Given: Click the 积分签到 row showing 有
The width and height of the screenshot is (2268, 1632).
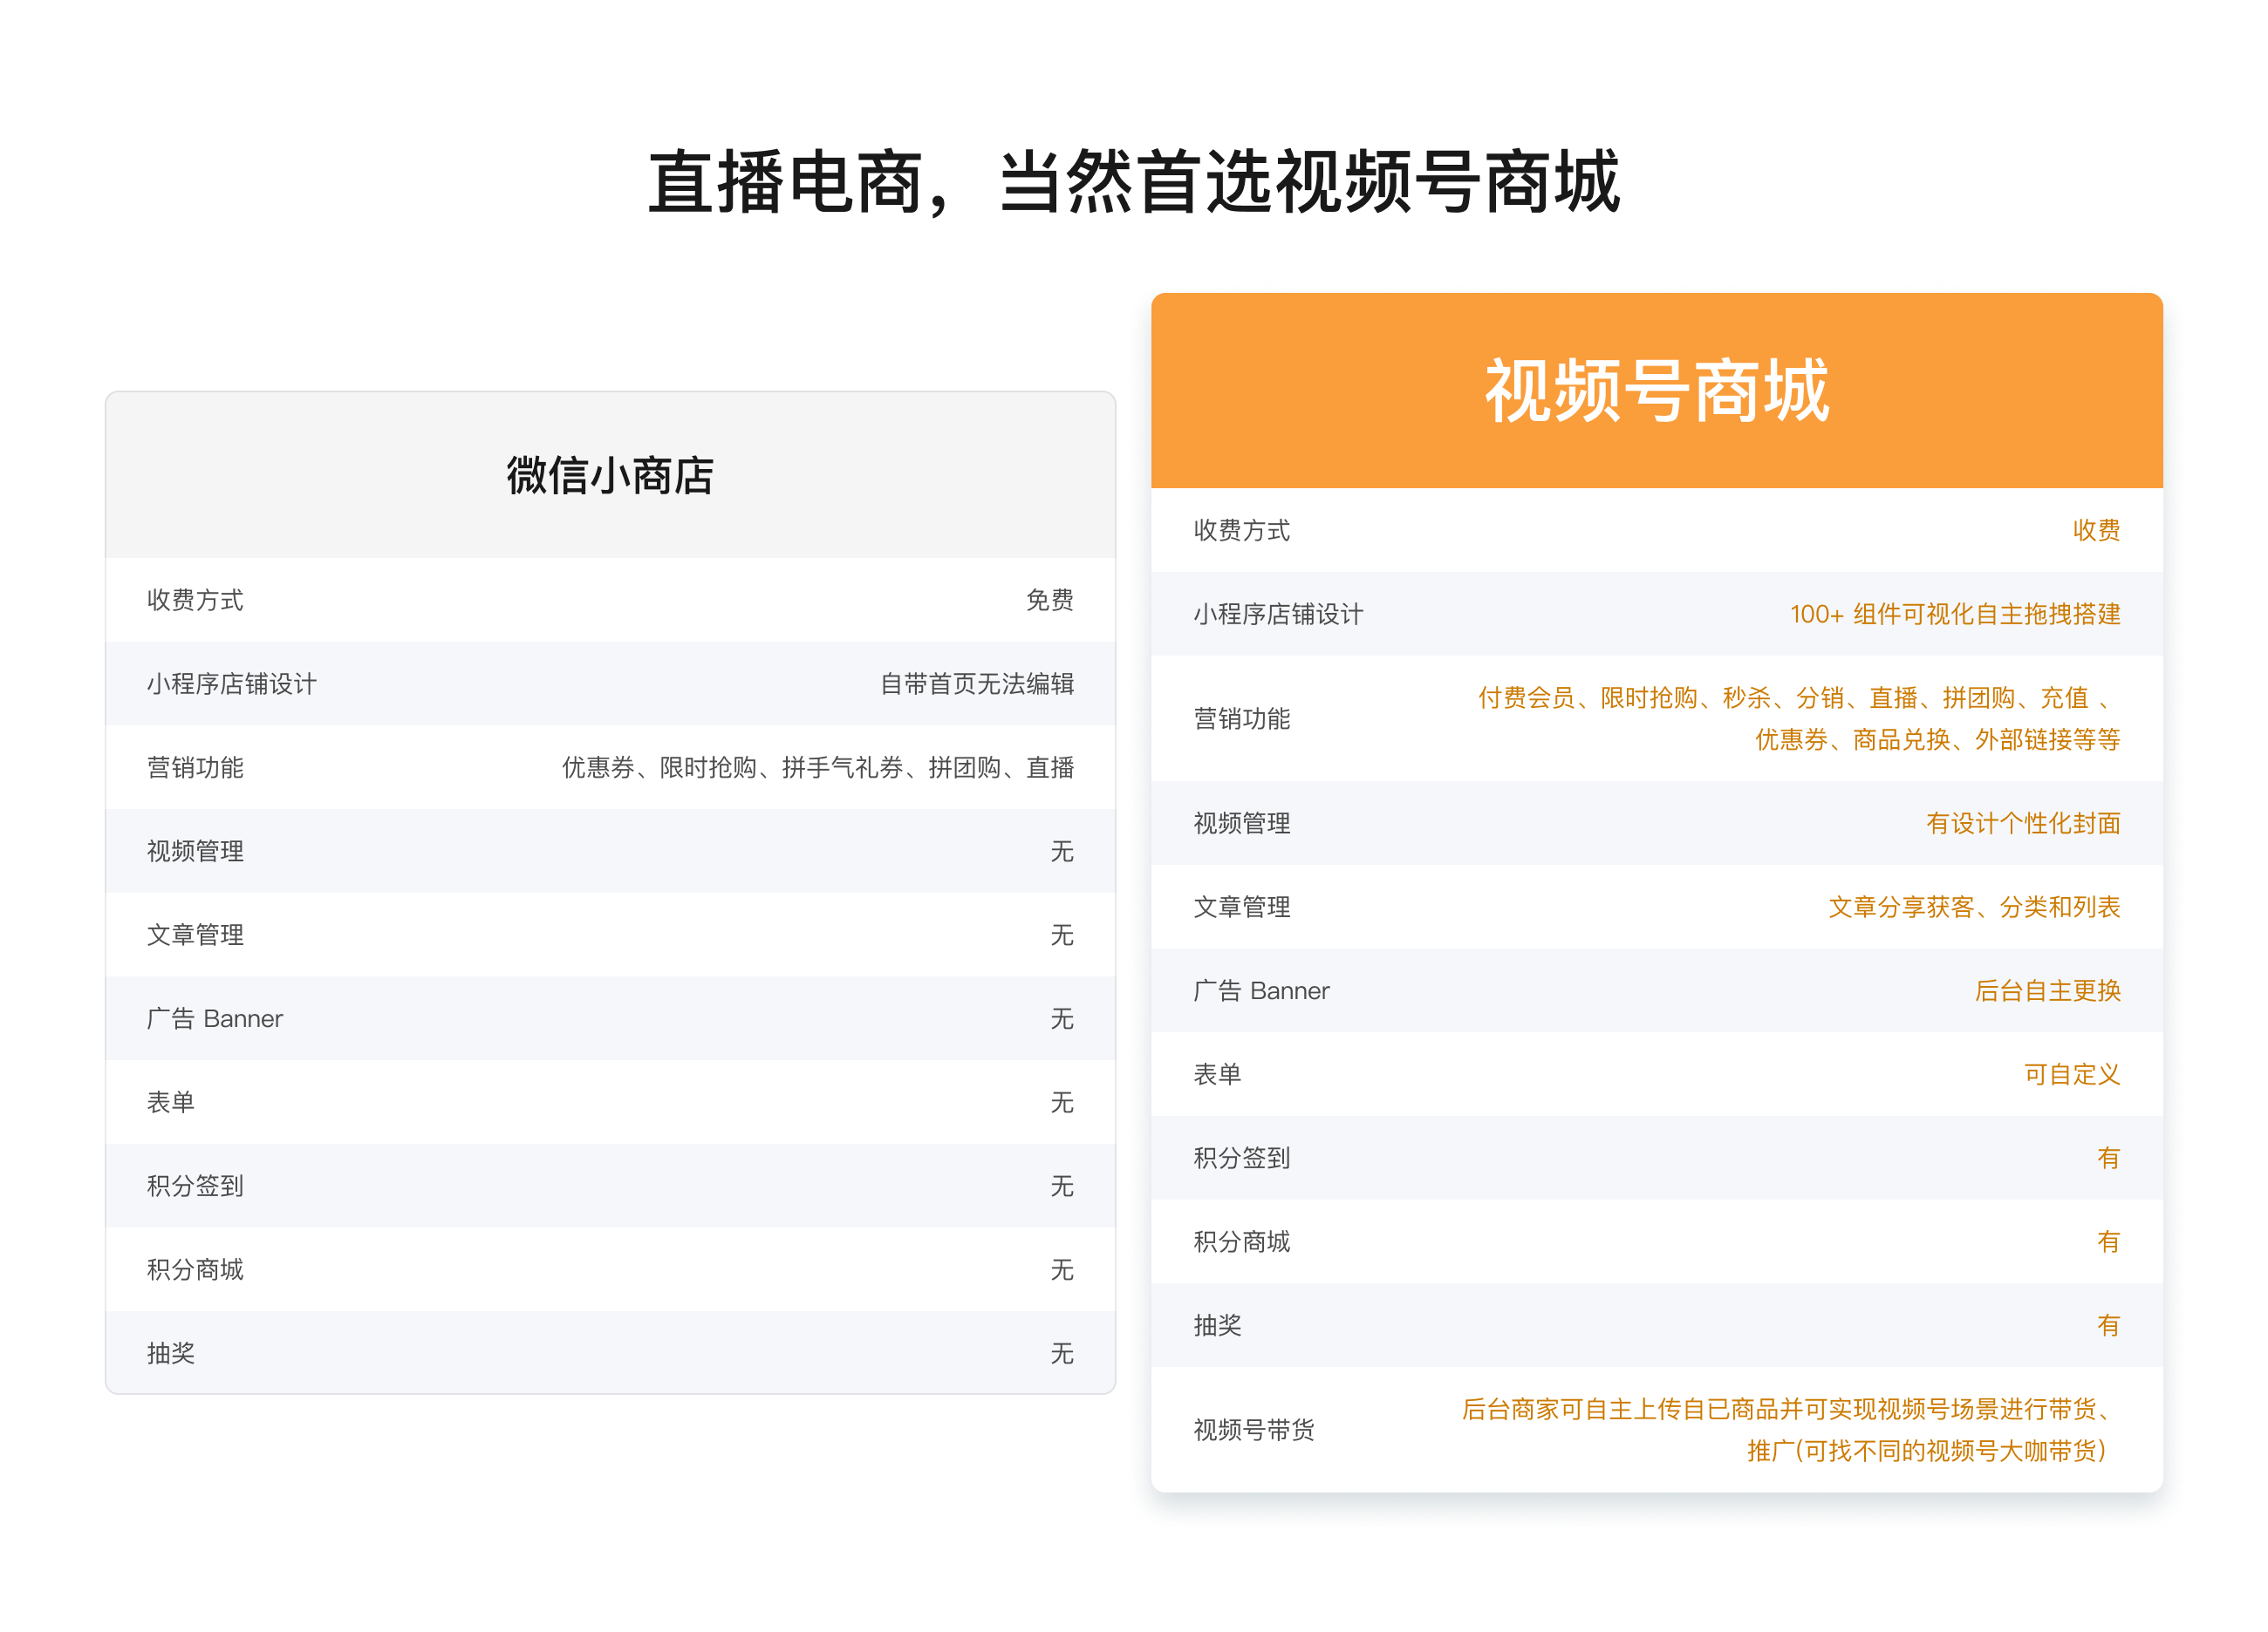Looking at the screenshot, I should click(x=1240, y=1157).
